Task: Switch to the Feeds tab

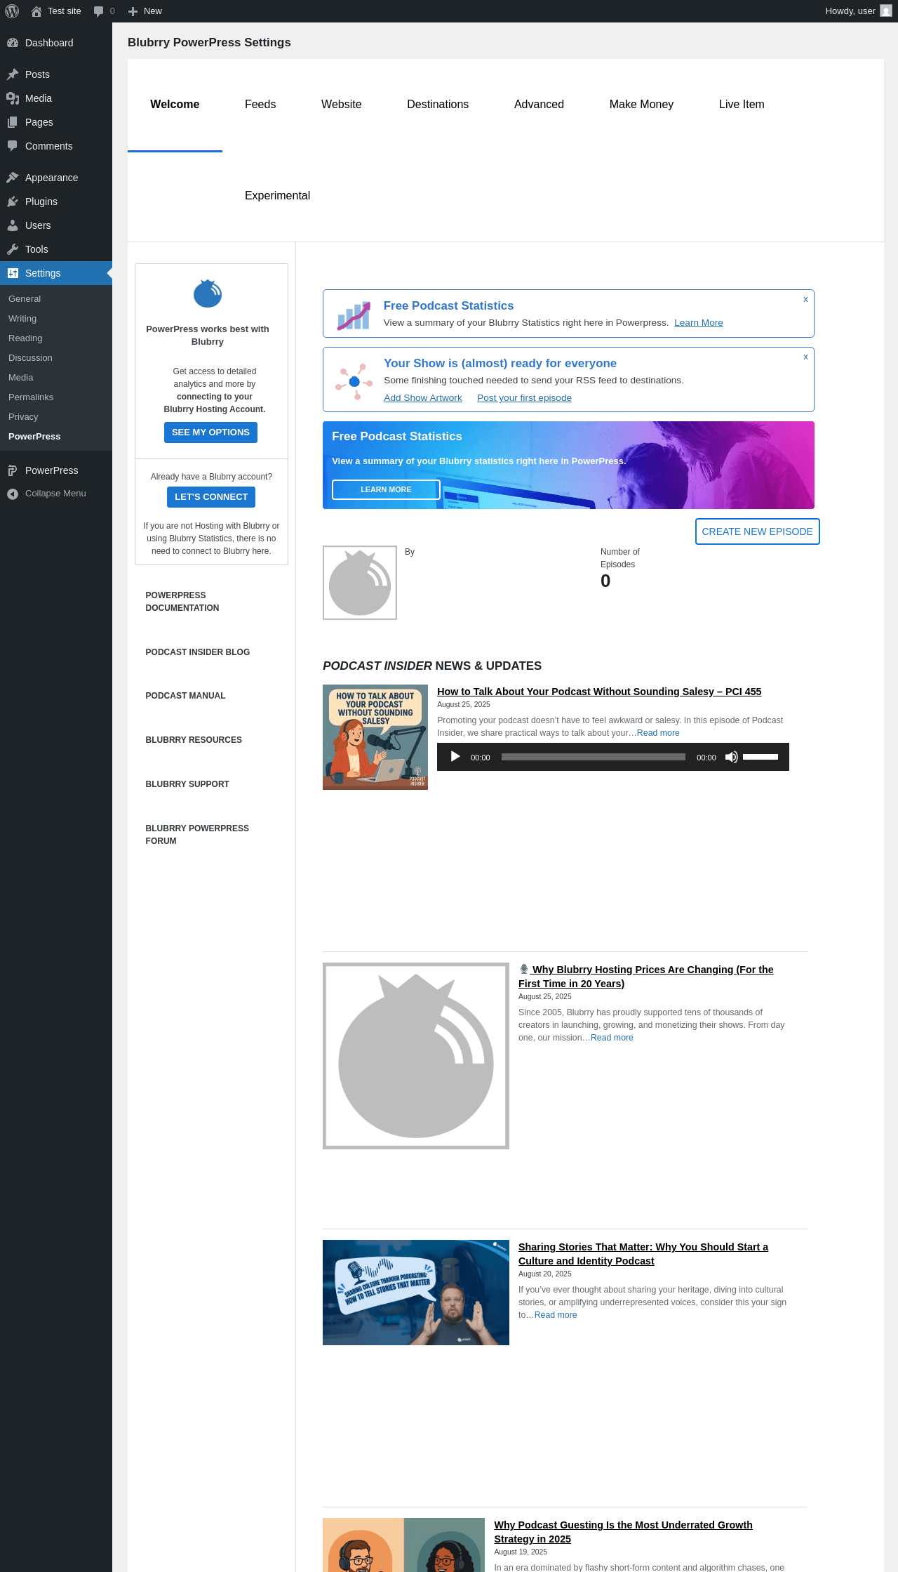Action: pos(260,105)
